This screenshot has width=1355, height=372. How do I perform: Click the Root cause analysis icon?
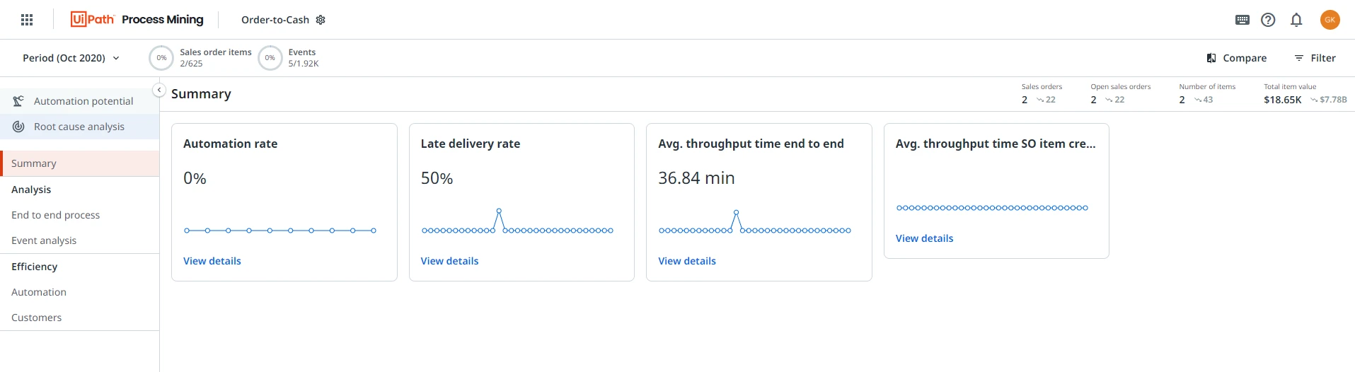pyautogui.click(x=18, y=127)
